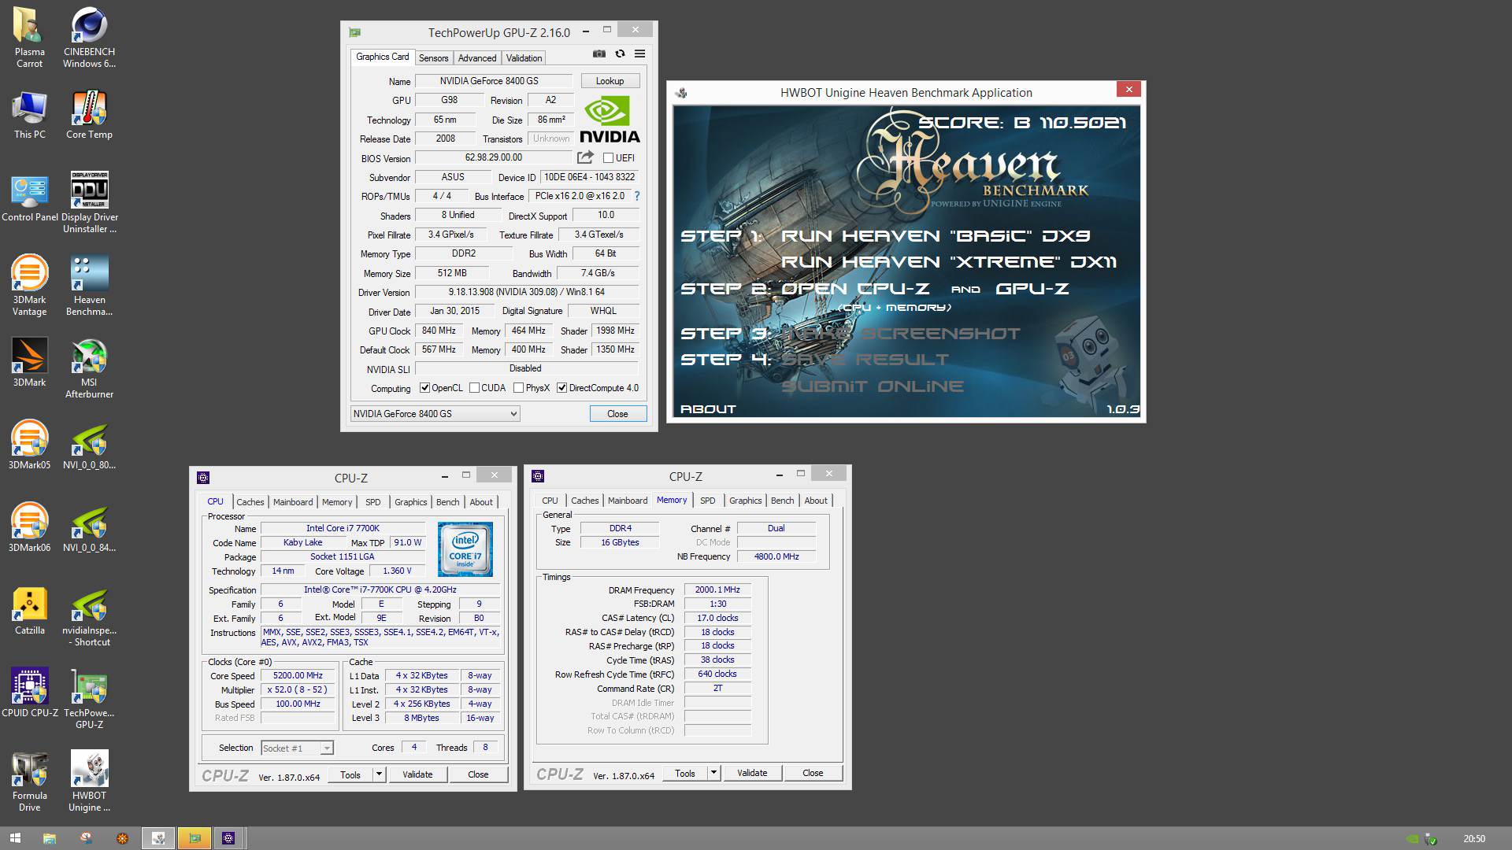Click Validate button in left CPU-Z window
This screenshot has width=1512, height=850.
coord(417,774)
